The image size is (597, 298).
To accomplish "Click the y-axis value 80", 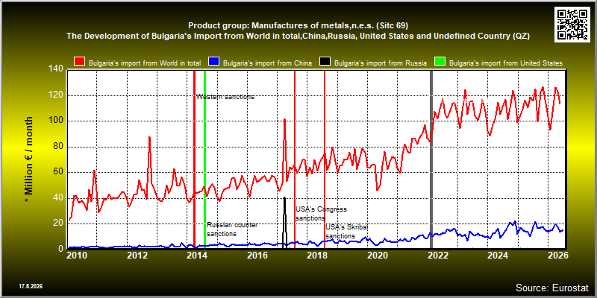I will click(x=58, y=147).
